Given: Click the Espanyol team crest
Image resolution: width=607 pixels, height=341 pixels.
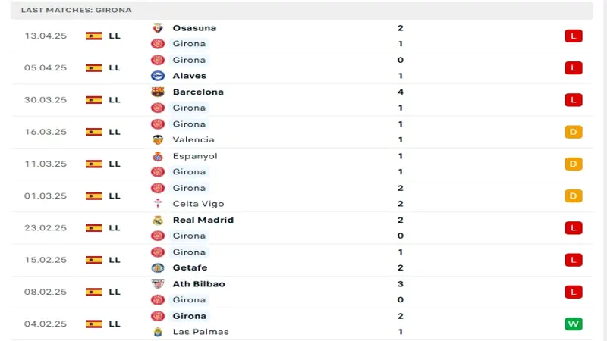Looking at the screenshot, I should coord(158,156).
